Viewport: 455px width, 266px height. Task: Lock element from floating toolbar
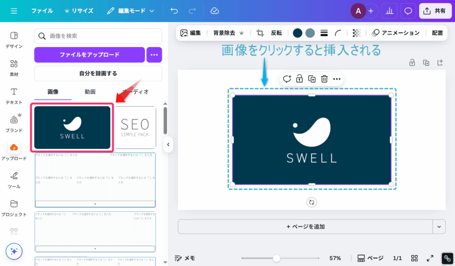[x=299, y=79]
